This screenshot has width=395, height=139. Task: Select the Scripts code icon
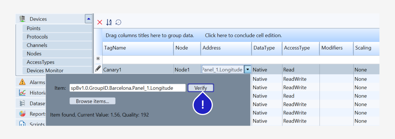click(x=23, y=124)
